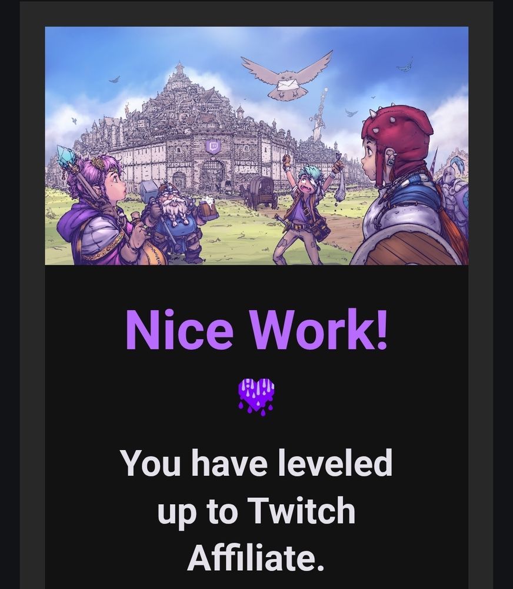The width and height of the screenshot is (513, 589).
Task: Click the castle entrance gate
Action: (x=213, y=177)
